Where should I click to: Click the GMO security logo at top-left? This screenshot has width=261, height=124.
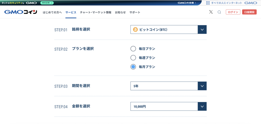(x=32, y=3)
